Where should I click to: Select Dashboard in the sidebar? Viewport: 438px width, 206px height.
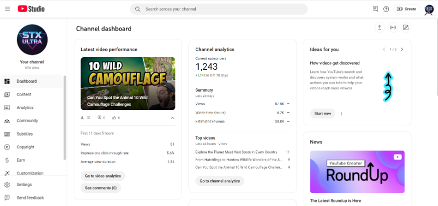(32, 81)
